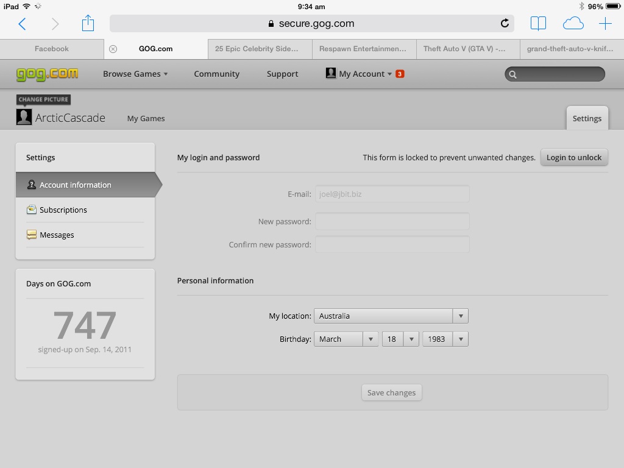
Task: Open the My location Australia dropdown
Action: click(391, 316)
